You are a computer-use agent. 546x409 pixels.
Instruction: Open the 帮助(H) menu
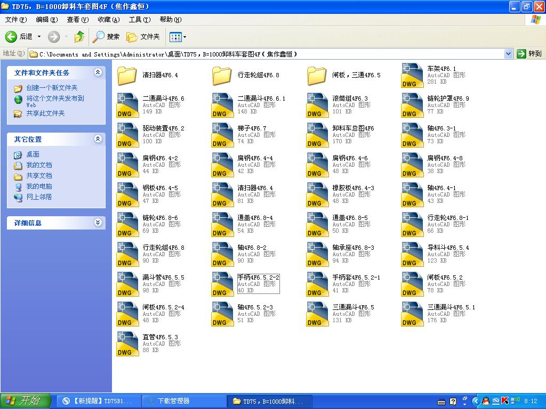pyautogui.click(x=171, y=20)
